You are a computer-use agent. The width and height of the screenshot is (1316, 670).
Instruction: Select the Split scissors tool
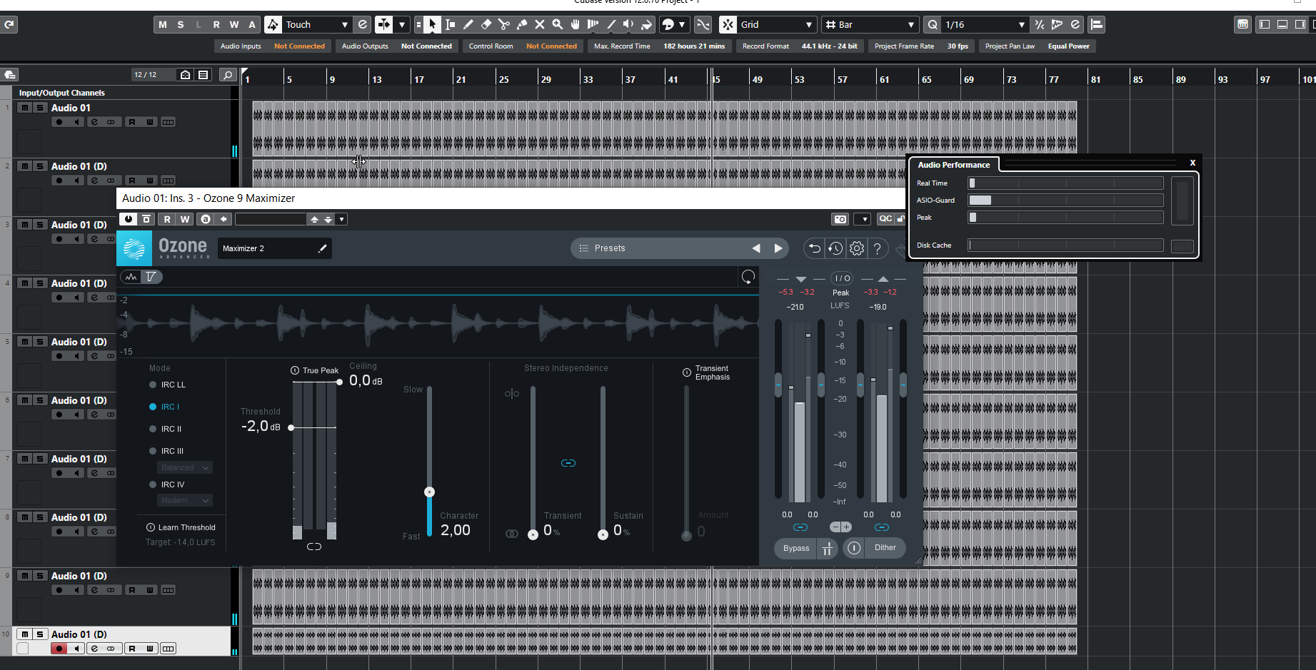click(x=504, y=24)
